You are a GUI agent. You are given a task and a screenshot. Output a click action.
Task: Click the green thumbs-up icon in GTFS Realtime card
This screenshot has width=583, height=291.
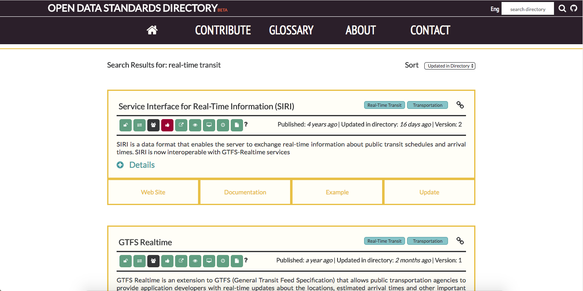[x=167, y=261]
